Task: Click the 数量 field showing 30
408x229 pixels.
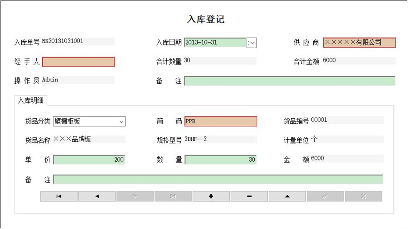Action: pyautogui.click(x=221, y=159)
